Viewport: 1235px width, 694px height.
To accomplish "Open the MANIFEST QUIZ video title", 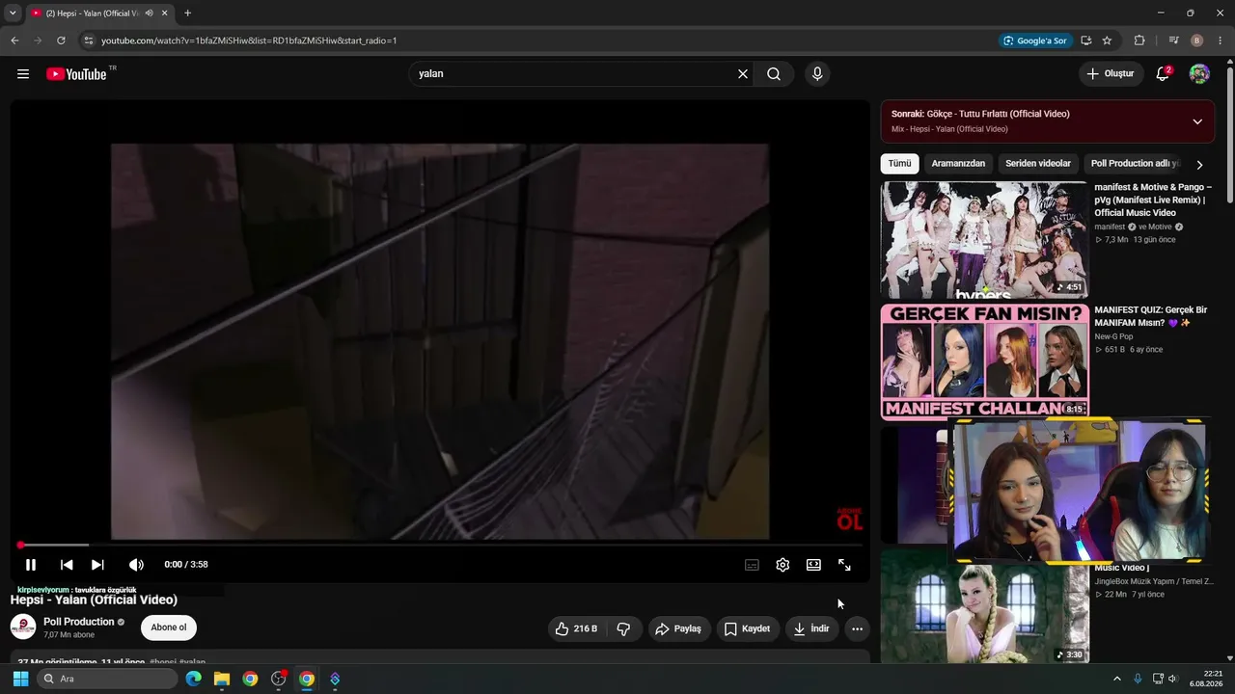I will (1151, 316).
